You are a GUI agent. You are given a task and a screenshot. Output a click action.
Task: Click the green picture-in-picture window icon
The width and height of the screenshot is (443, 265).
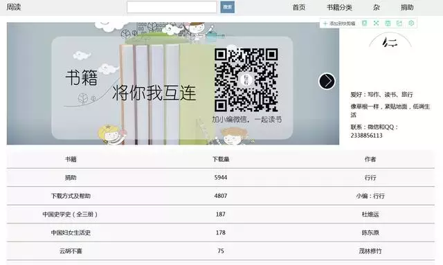[388, 23]
